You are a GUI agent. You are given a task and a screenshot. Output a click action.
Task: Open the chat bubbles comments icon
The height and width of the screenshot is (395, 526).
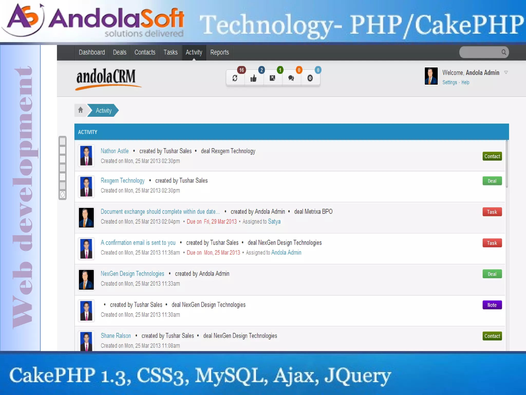point(291,78)
